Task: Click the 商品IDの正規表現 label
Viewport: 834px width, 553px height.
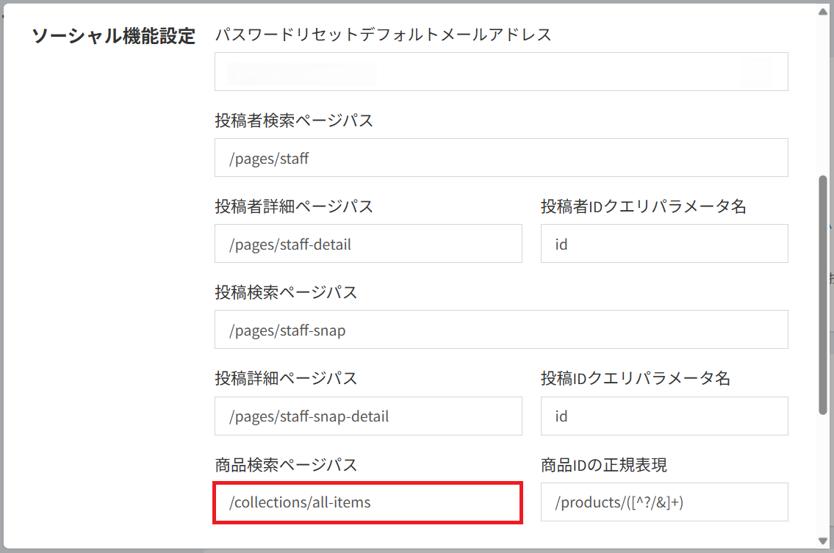Action: [x=603, y=465]
